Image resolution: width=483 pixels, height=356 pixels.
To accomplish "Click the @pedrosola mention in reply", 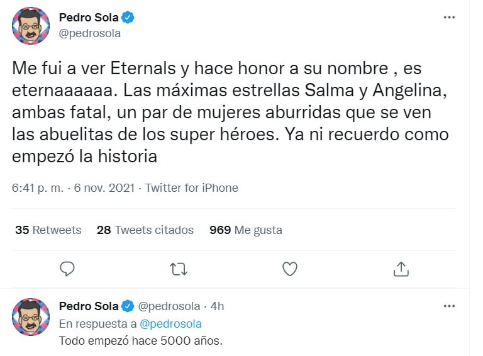I will coord(172,323).
